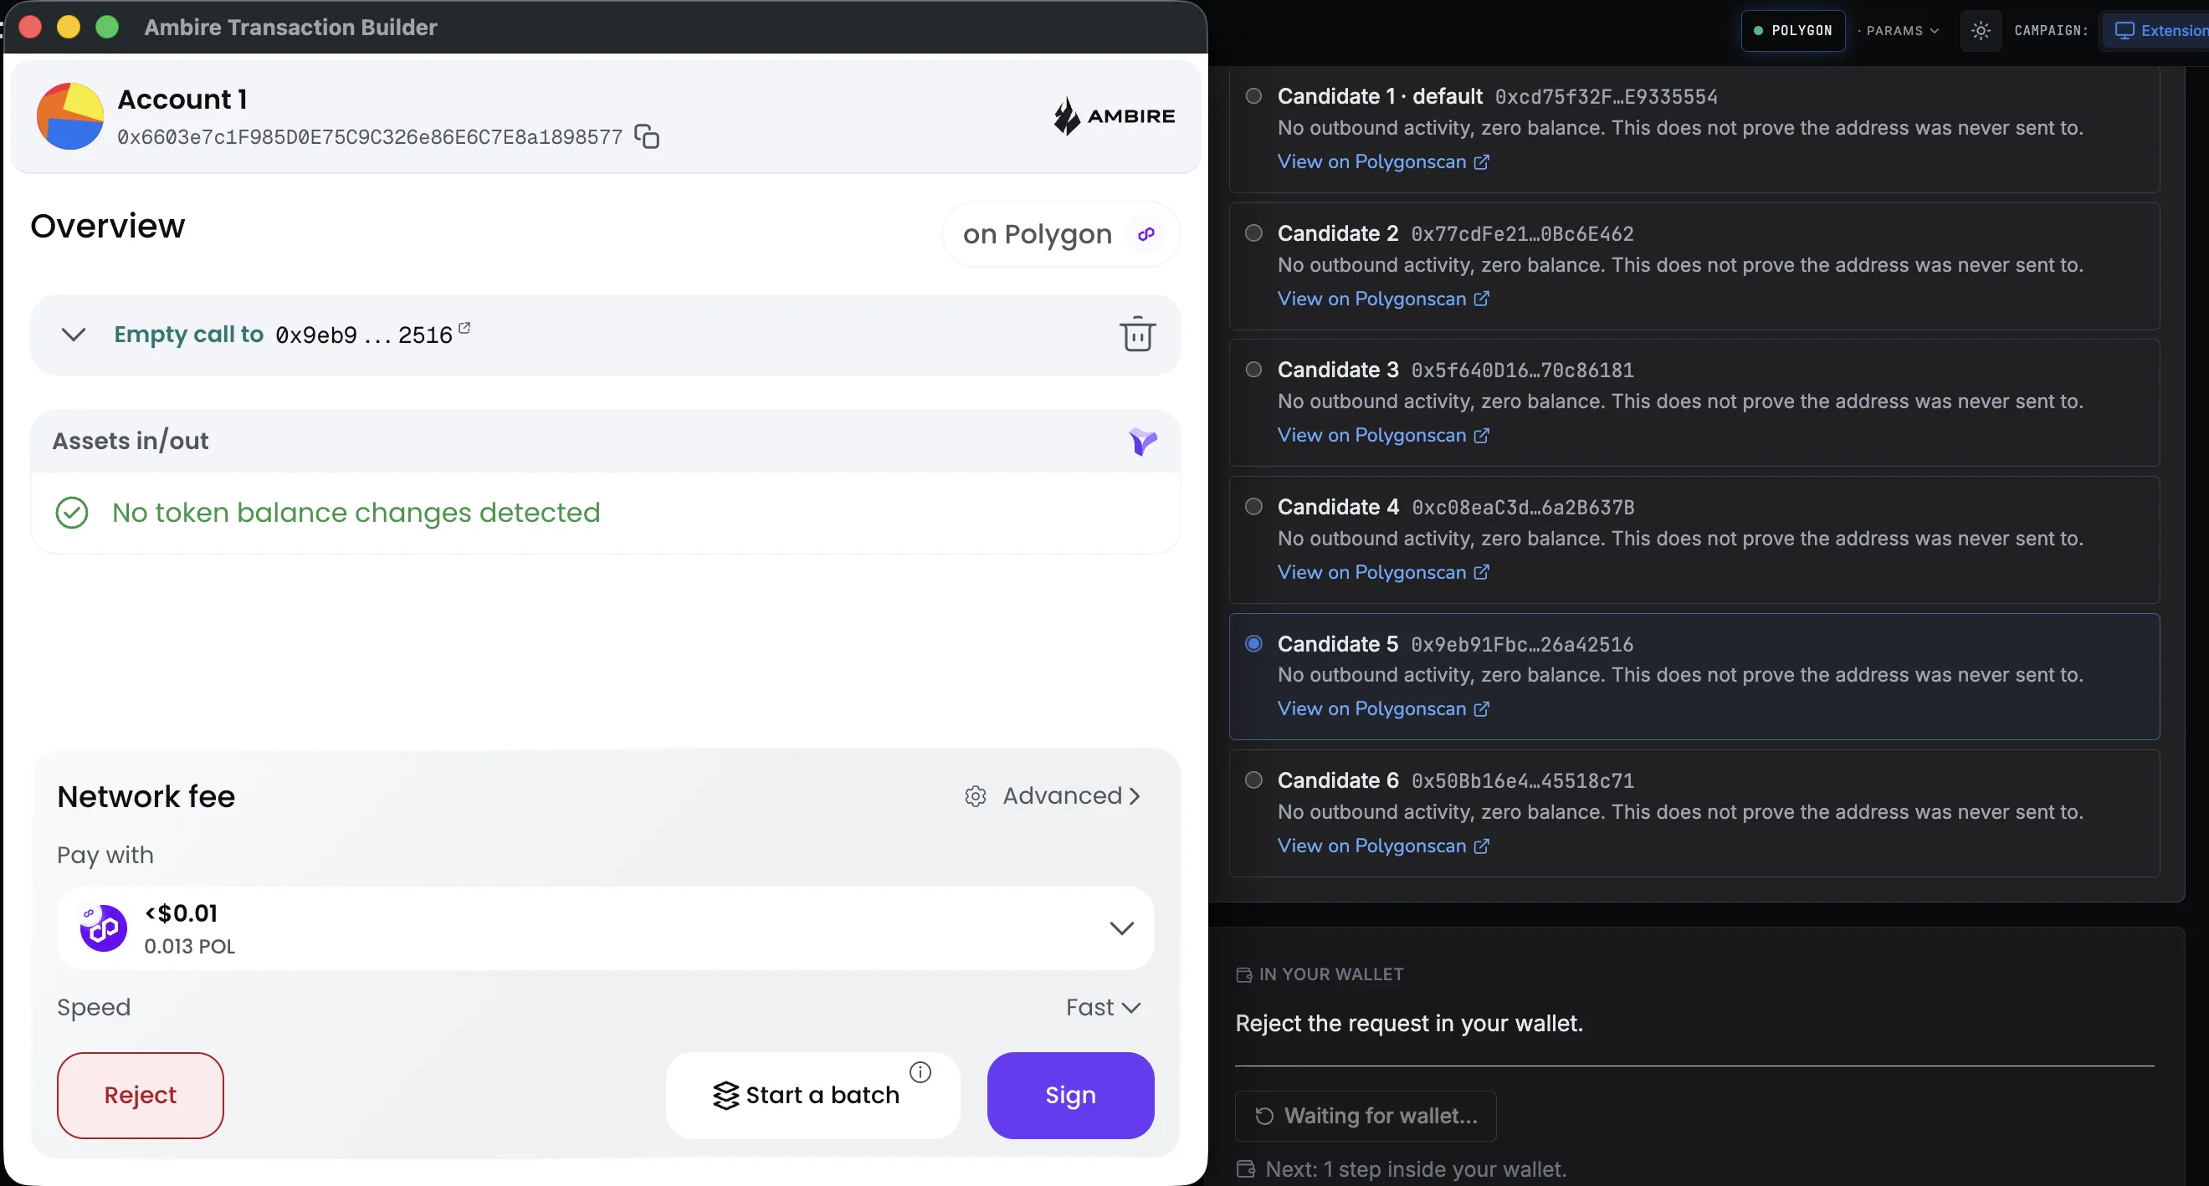Viewport: 2209px width, 1186px height.
Task: Click the Extension campaign button
Action: (x=2156, y=31)
